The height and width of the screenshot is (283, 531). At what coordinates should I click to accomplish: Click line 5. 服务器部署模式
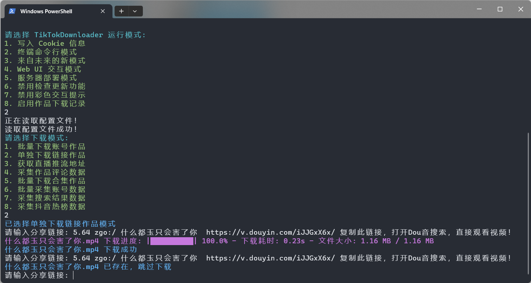(41, 78)
